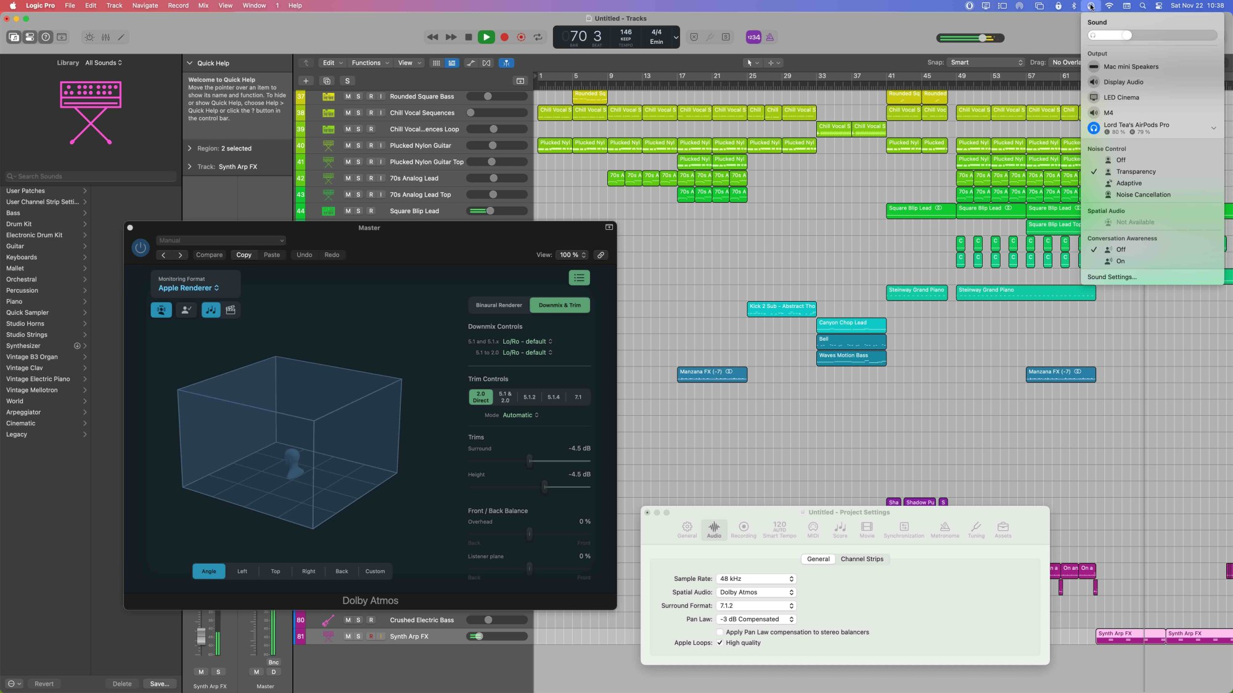Click the Record button in transport
This screenshot has height=693, width=1233.
click(x=504, y=37)
